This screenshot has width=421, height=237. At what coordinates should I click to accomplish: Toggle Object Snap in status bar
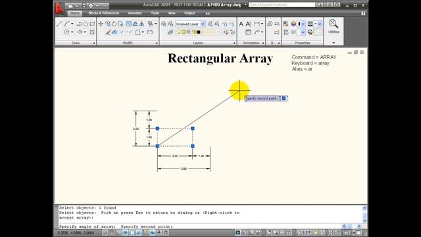pos(132,232)
